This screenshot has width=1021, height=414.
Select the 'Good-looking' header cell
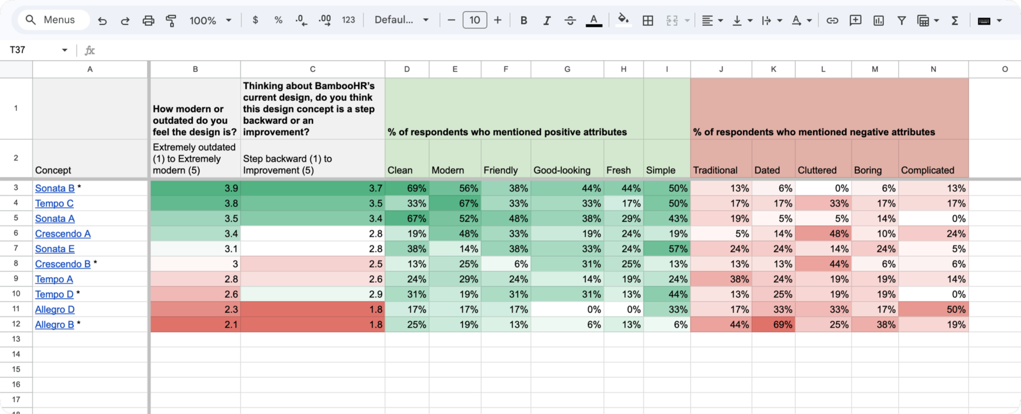click(x=567, y=158)
